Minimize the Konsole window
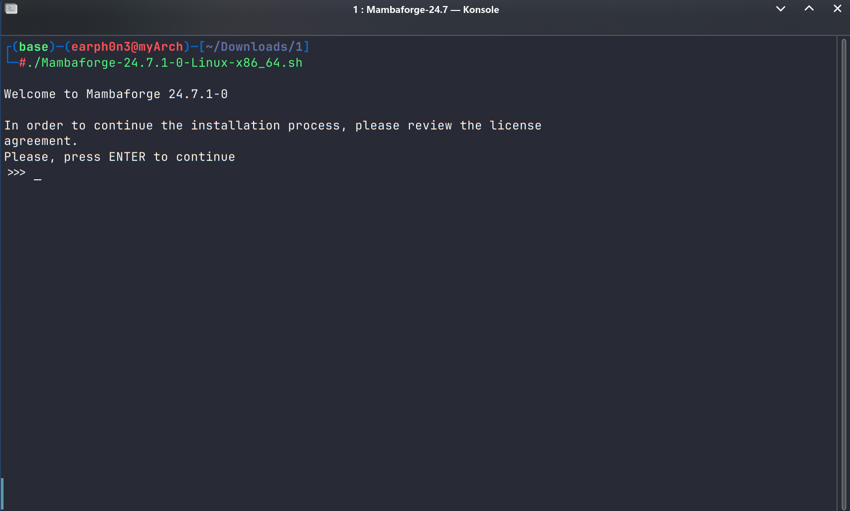 781,9
